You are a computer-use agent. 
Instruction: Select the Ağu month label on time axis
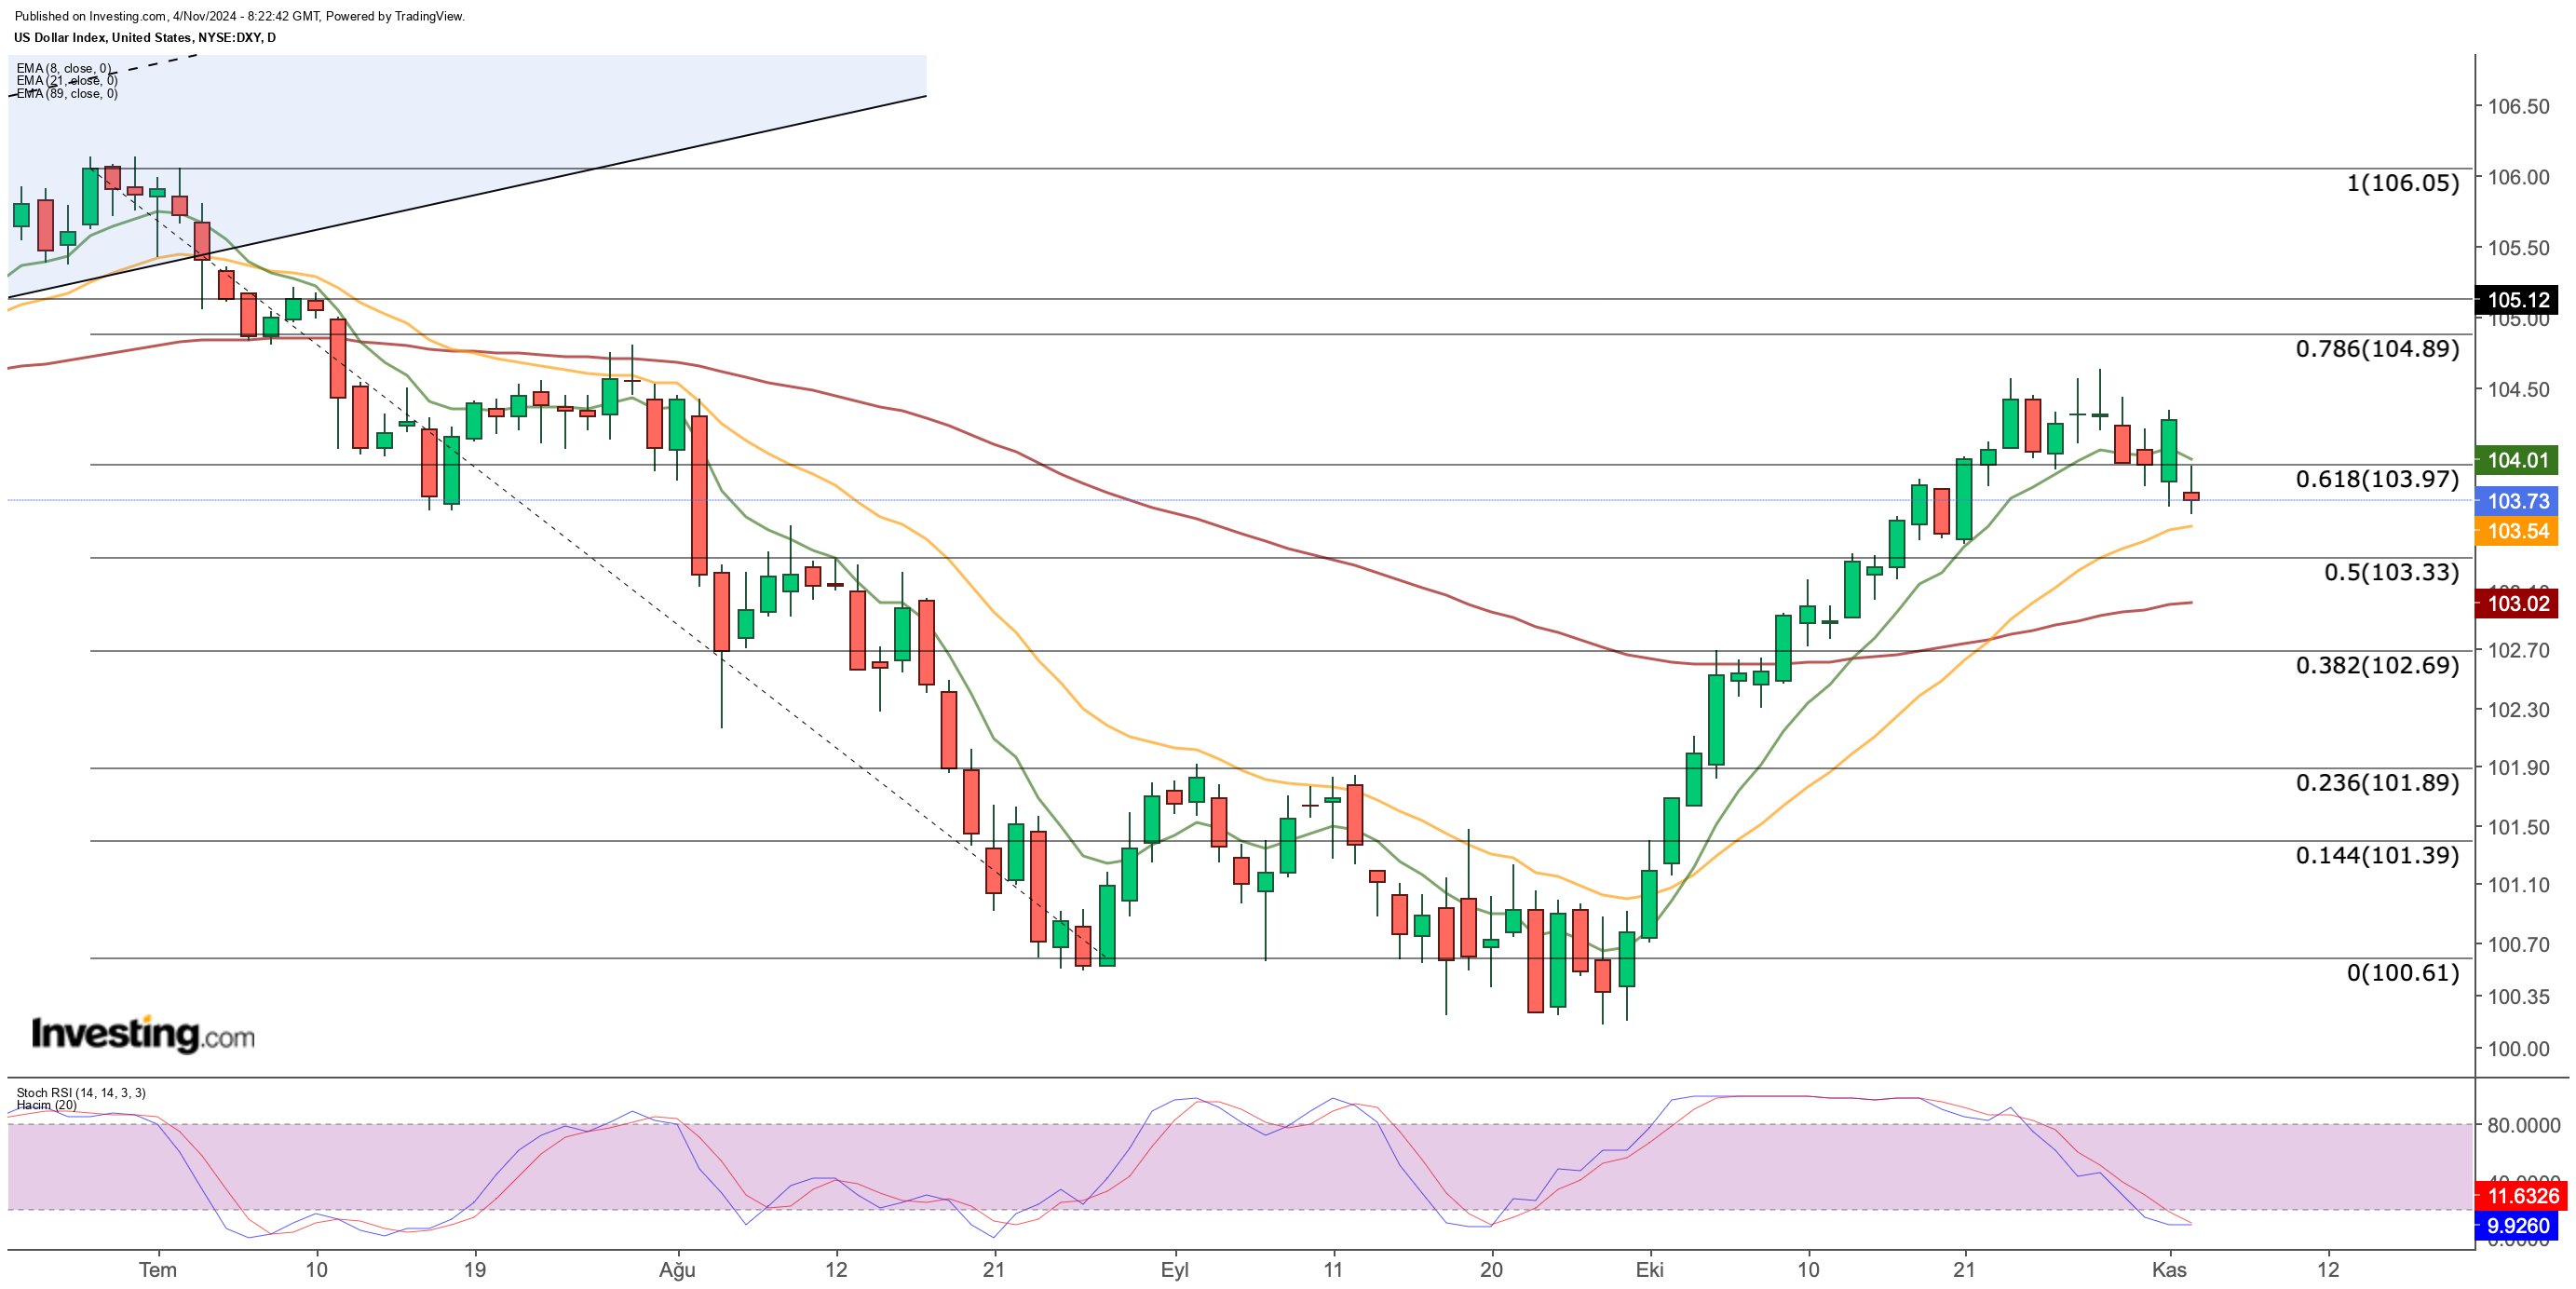coord(677,1270)
